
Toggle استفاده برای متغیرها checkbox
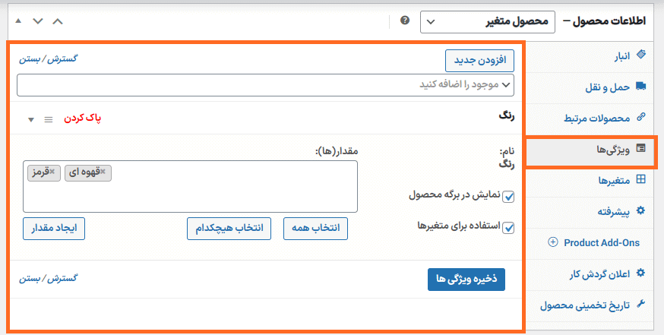[508, 227]
